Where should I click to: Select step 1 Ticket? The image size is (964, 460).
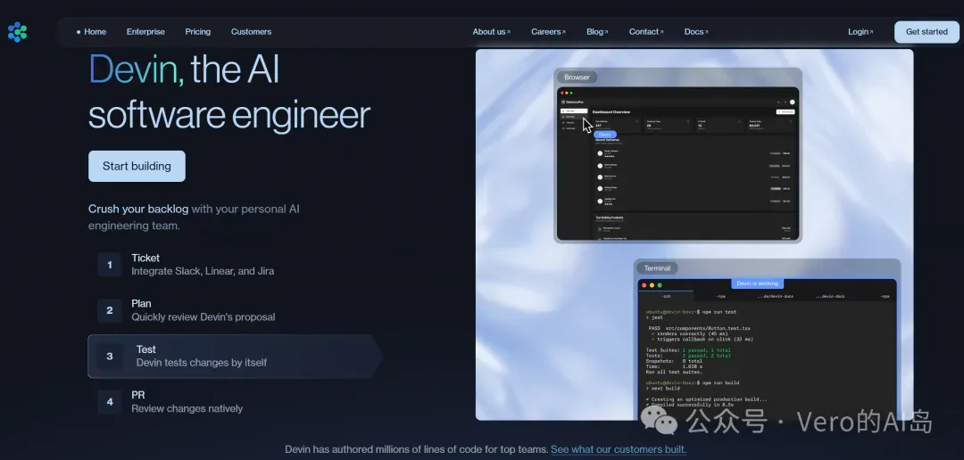[234, 265]
